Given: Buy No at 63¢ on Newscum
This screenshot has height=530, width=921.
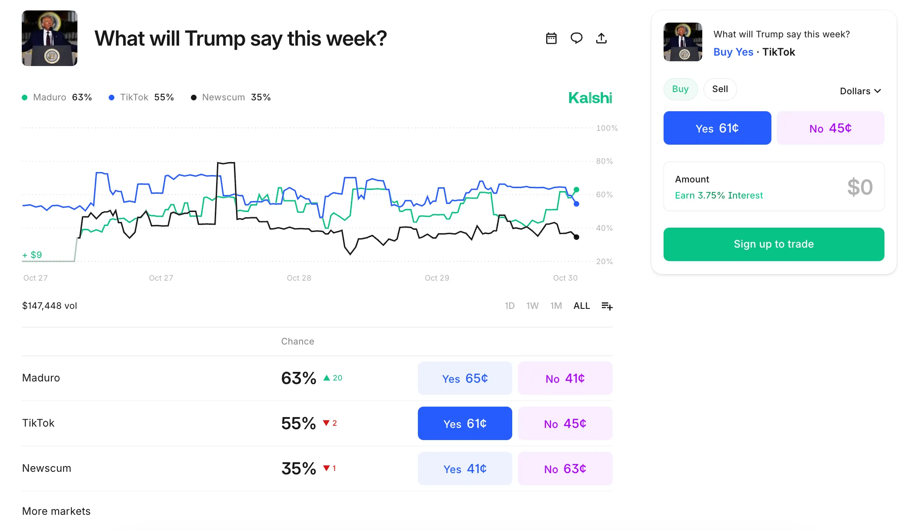Looking at the screenshot, I should 565,468.
